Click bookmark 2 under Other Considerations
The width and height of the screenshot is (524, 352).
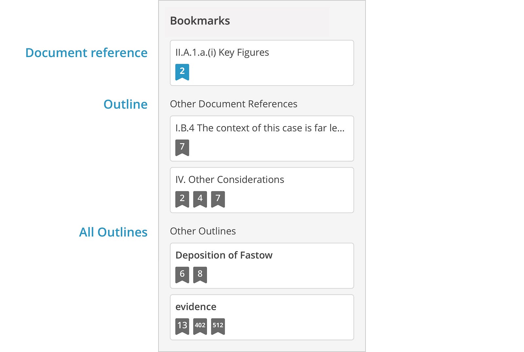(182, 199)
